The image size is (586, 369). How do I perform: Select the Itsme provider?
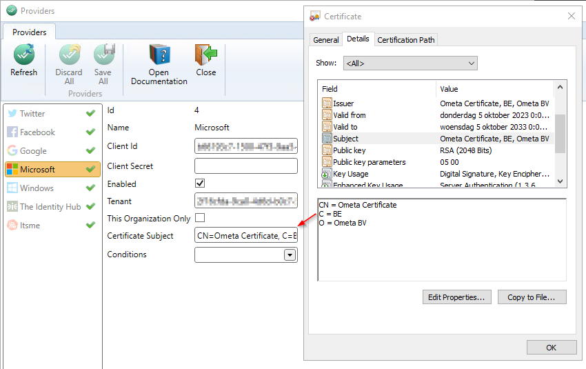tap(52, 226)
